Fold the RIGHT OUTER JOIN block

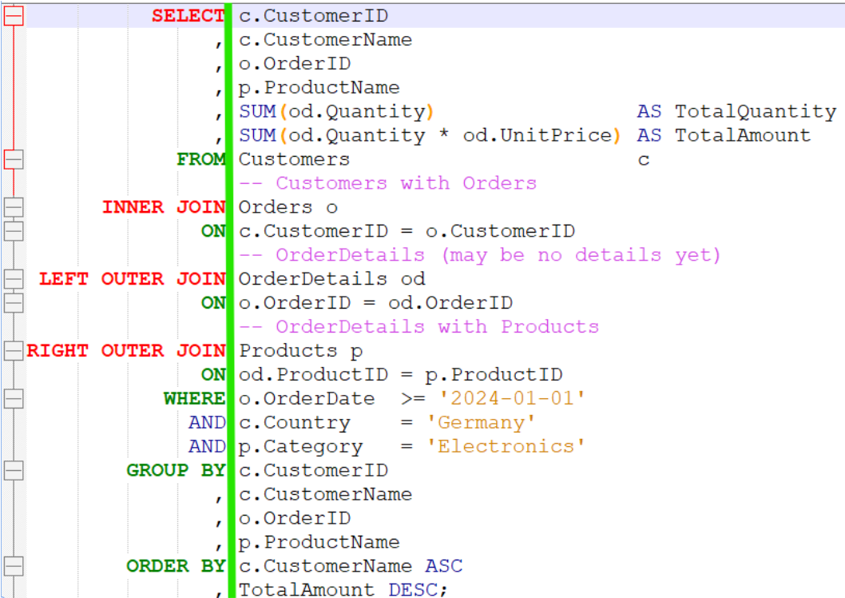(14, 351)
